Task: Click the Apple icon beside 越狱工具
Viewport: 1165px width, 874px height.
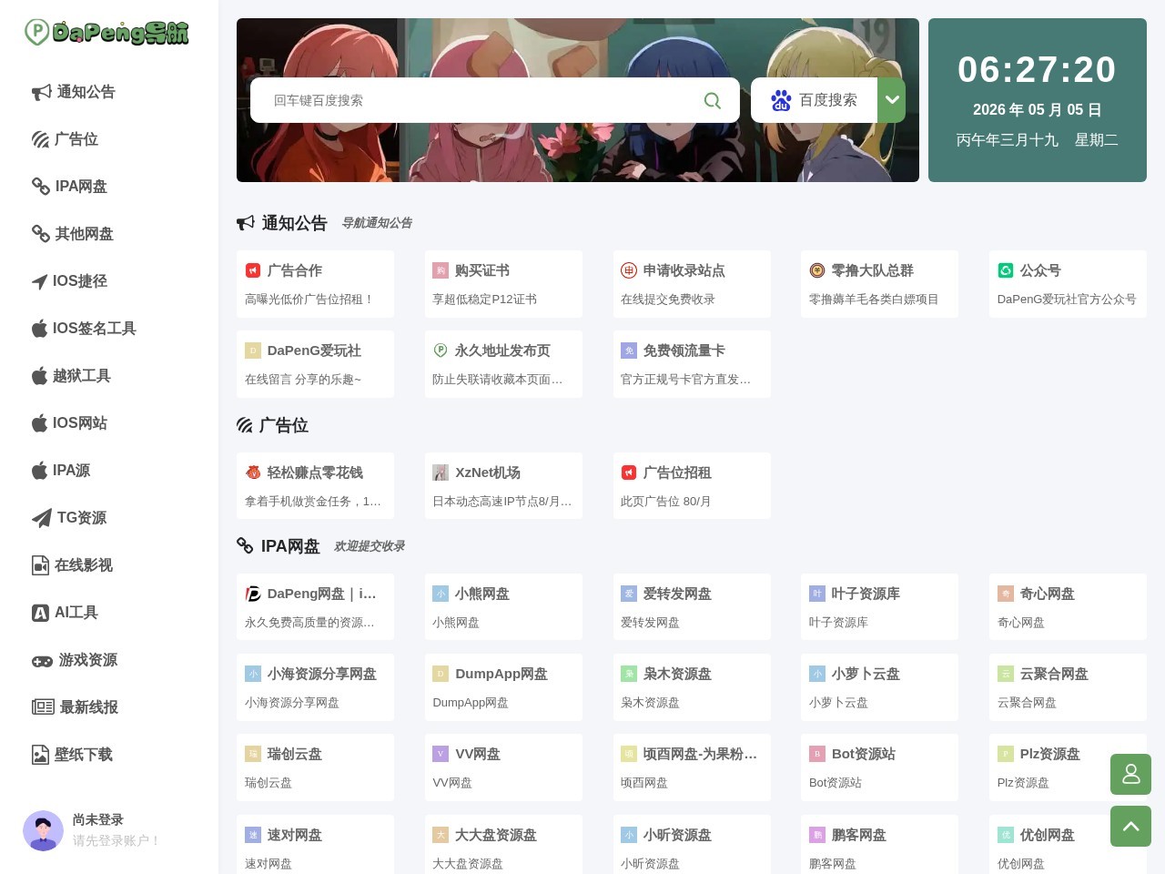Action: 40,376
